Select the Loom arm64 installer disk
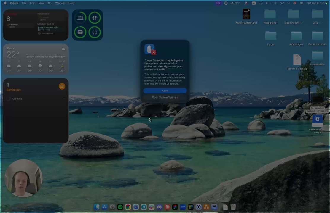The image size is (330, 213). (317, 124)
